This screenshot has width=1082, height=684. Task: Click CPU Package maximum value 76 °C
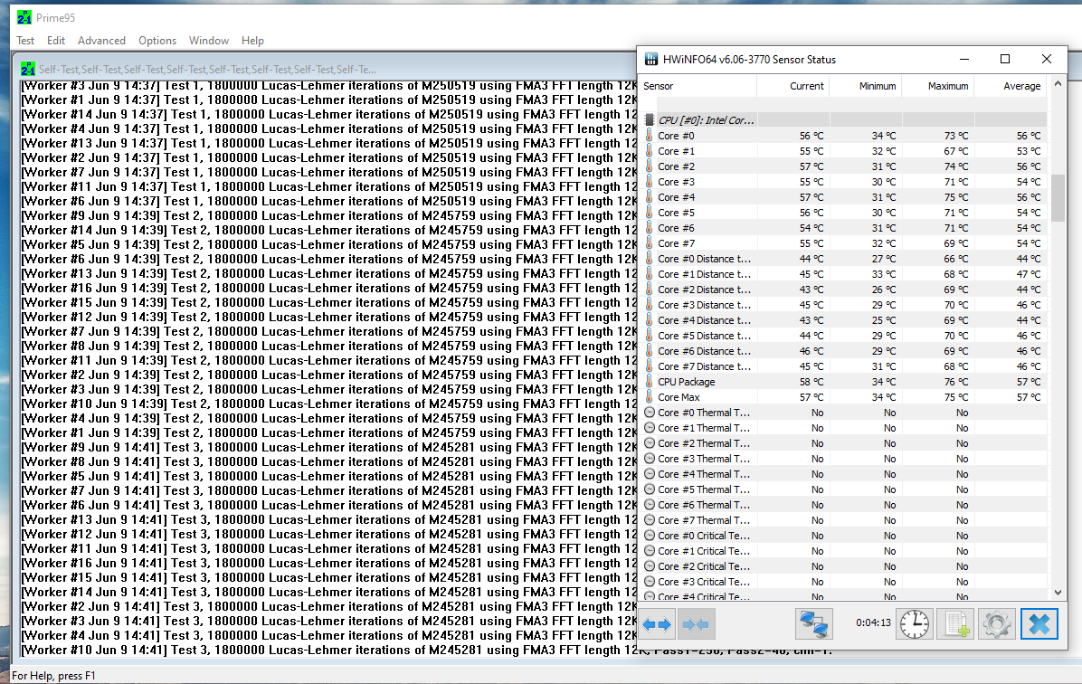955,382
